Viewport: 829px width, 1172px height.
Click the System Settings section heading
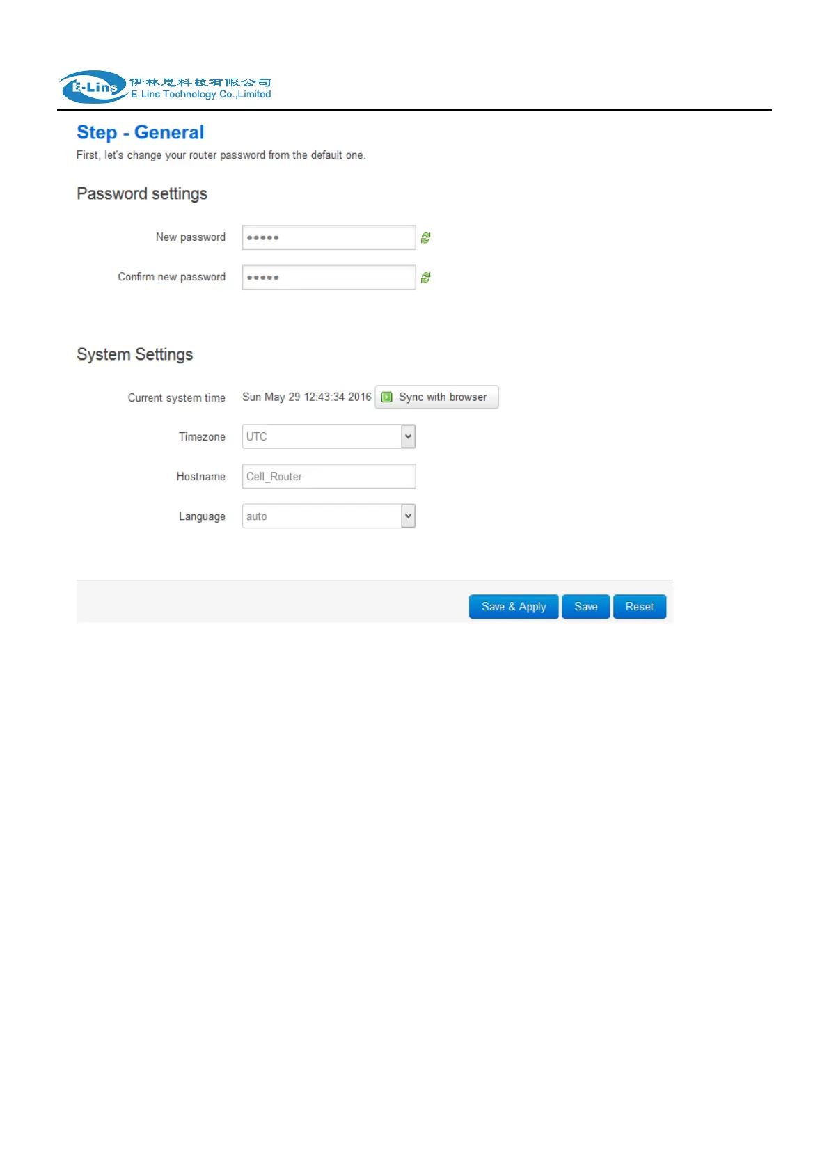tap(134, 354)
